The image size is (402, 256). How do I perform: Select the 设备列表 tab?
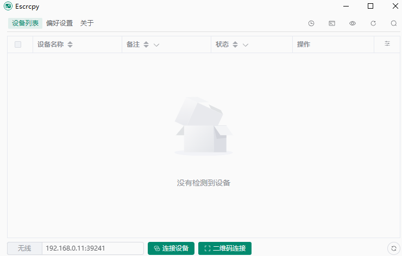(x=25, y=23)
